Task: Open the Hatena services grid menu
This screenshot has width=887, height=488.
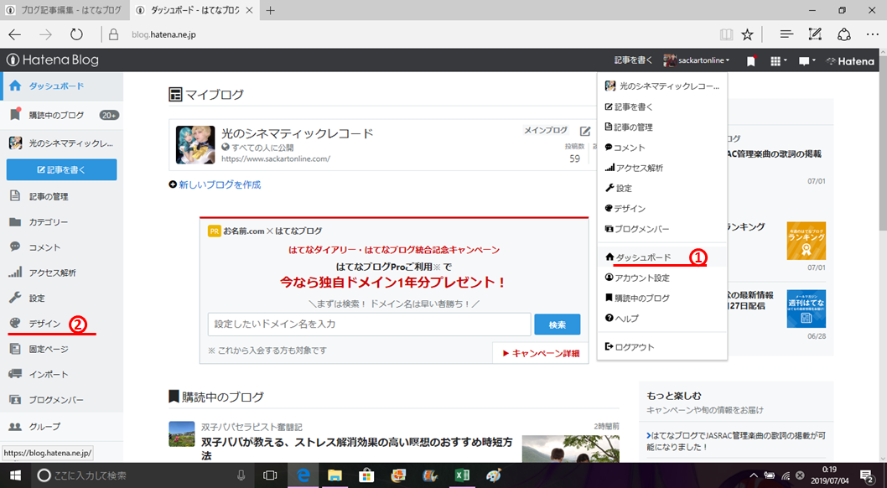Action: tap(778, 61)
